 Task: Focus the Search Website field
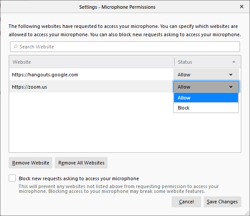125,47
